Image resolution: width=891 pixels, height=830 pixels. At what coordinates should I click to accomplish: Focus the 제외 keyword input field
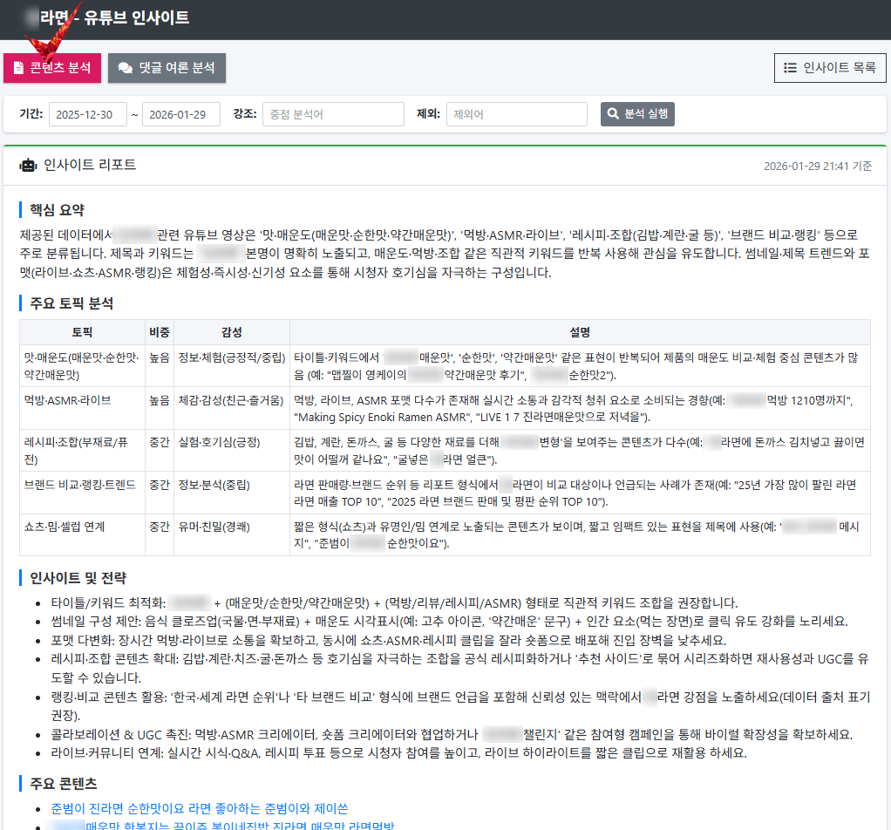[516, 114]
